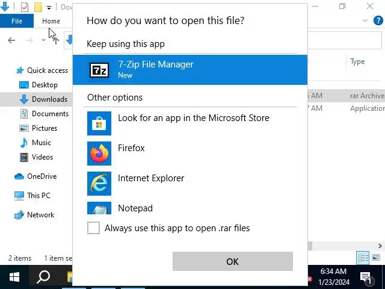This screenshot has height=289, width=385.
Task: Select Network in the navigation pane
Action: (x=34, y=215)
